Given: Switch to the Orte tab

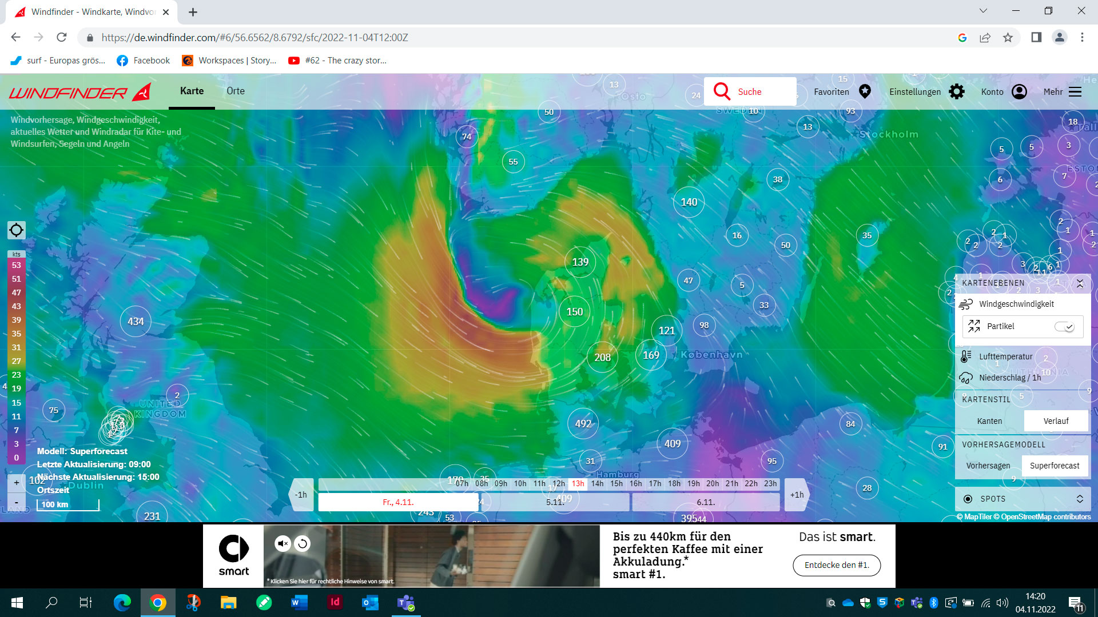Looking at the screenshot, I should pos(235,91).
